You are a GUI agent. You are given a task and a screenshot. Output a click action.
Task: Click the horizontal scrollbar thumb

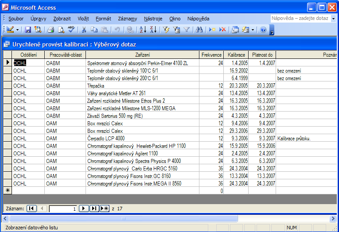(124, 218)
